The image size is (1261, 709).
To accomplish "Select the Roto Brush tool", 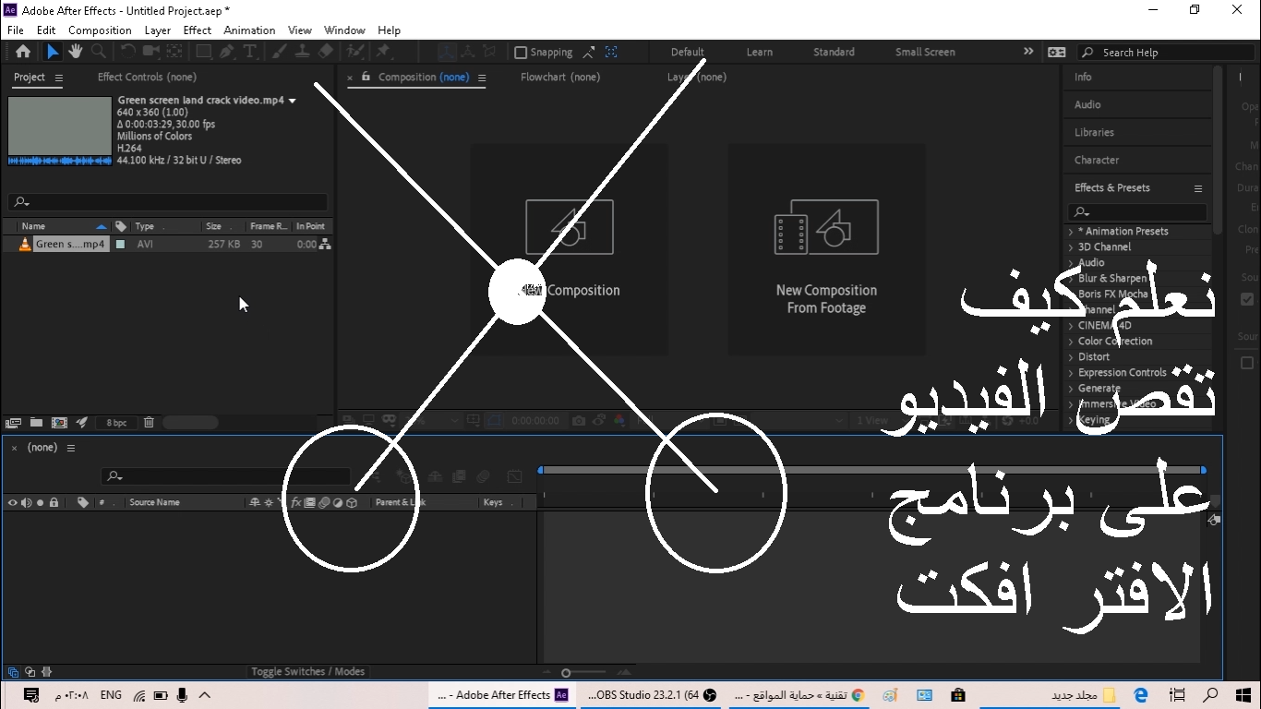I will click(x=355, y=52).
